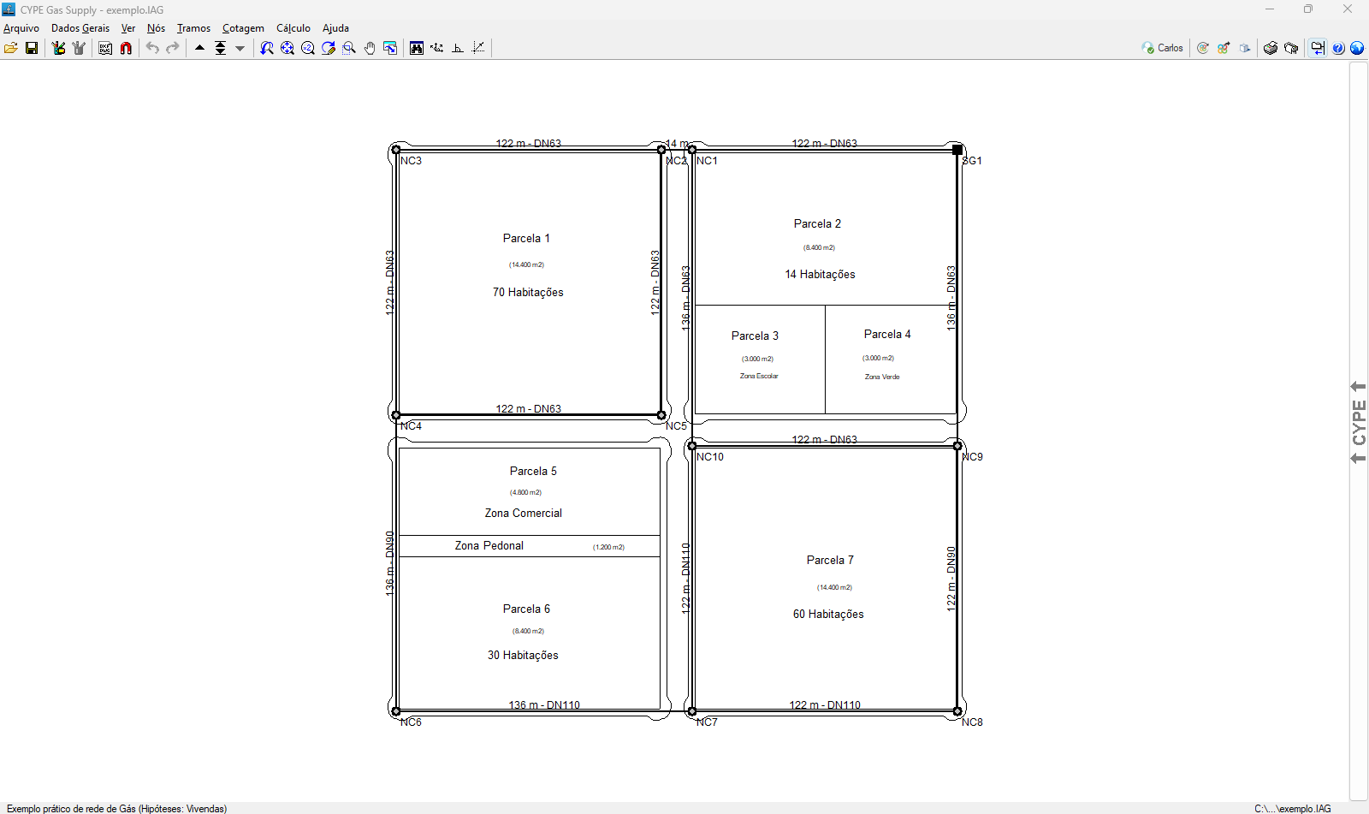Open the binoculars search tool
Viewport: 1369px width, 814px height.
pos(417,48)
